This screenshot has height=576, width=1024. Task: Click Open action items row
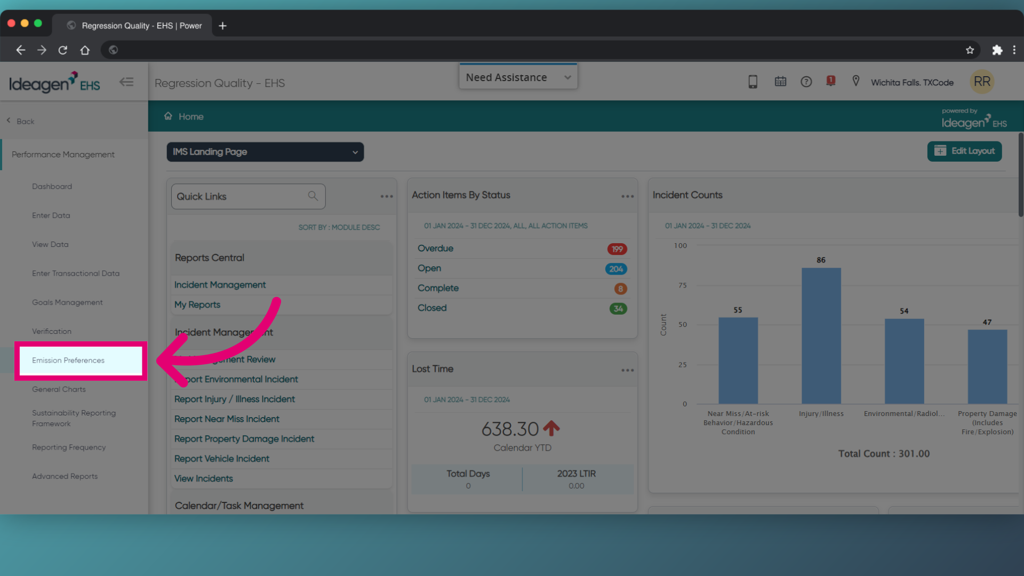(x=522, y=268)
